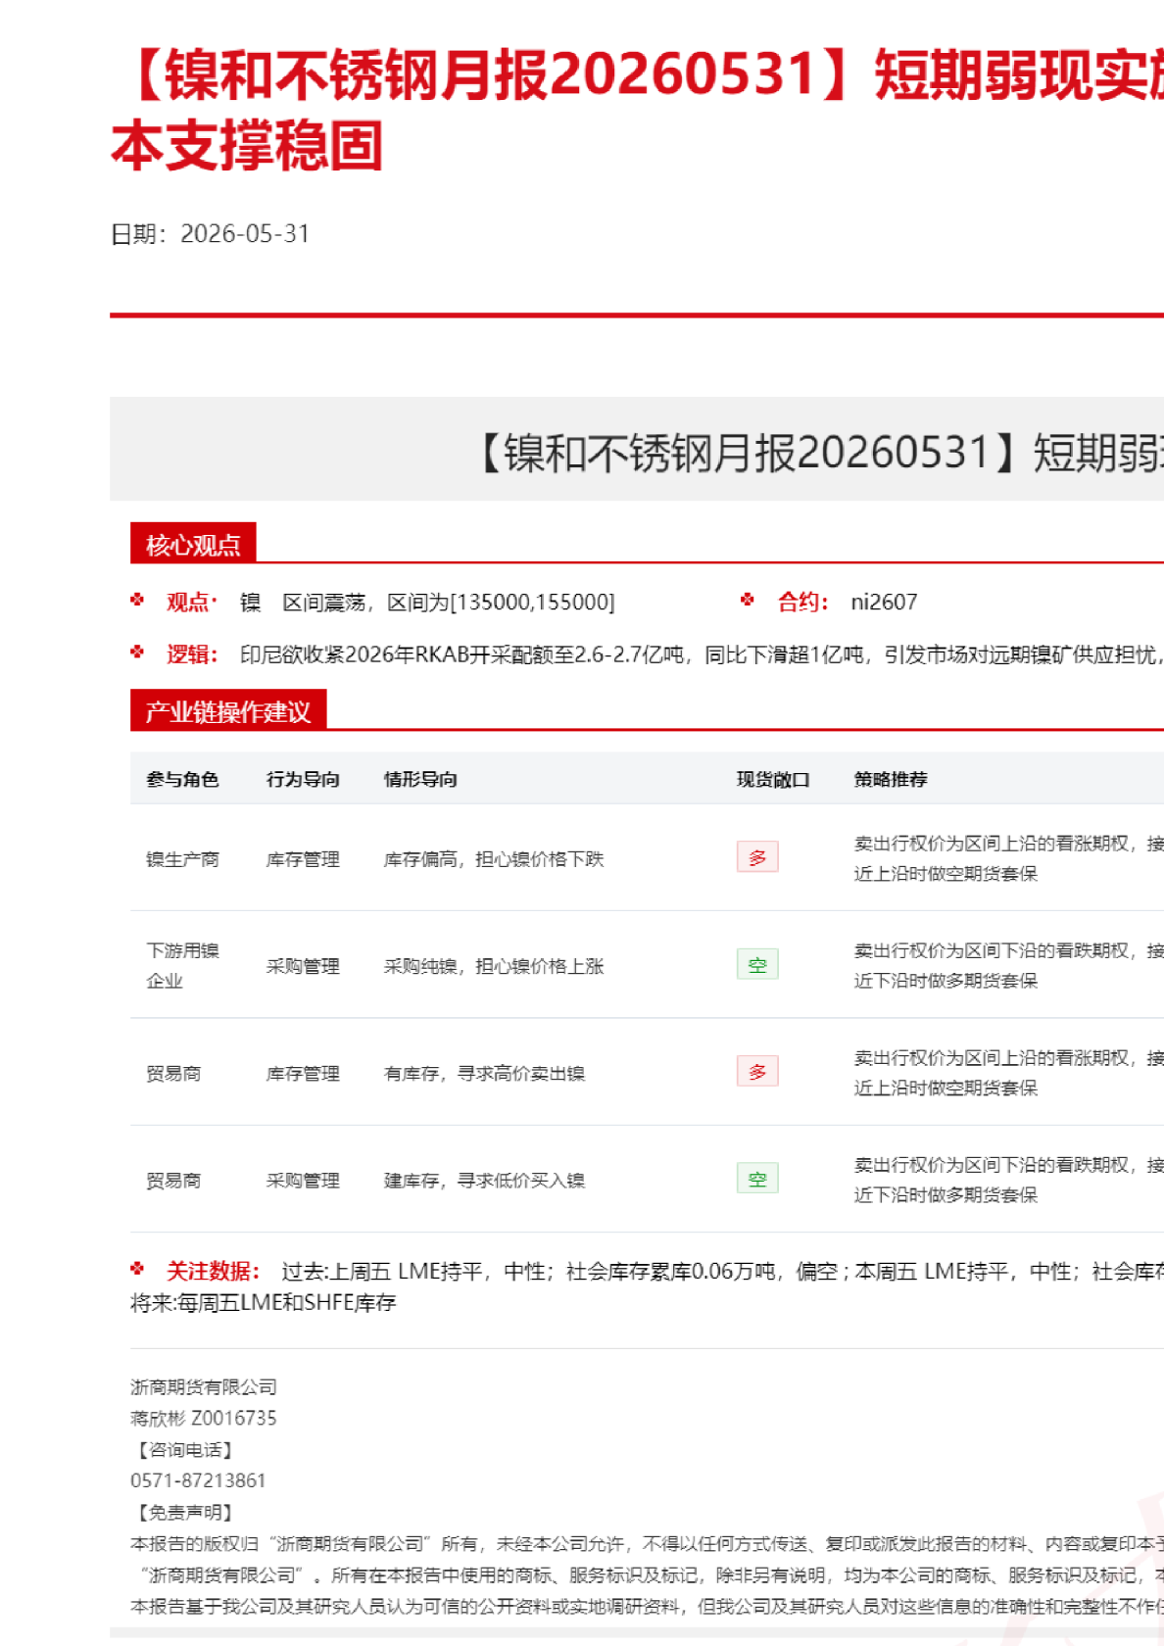Screen dimensions: 1164x1646
Task: Click the red report title heading
Action: tap(637, 110)
